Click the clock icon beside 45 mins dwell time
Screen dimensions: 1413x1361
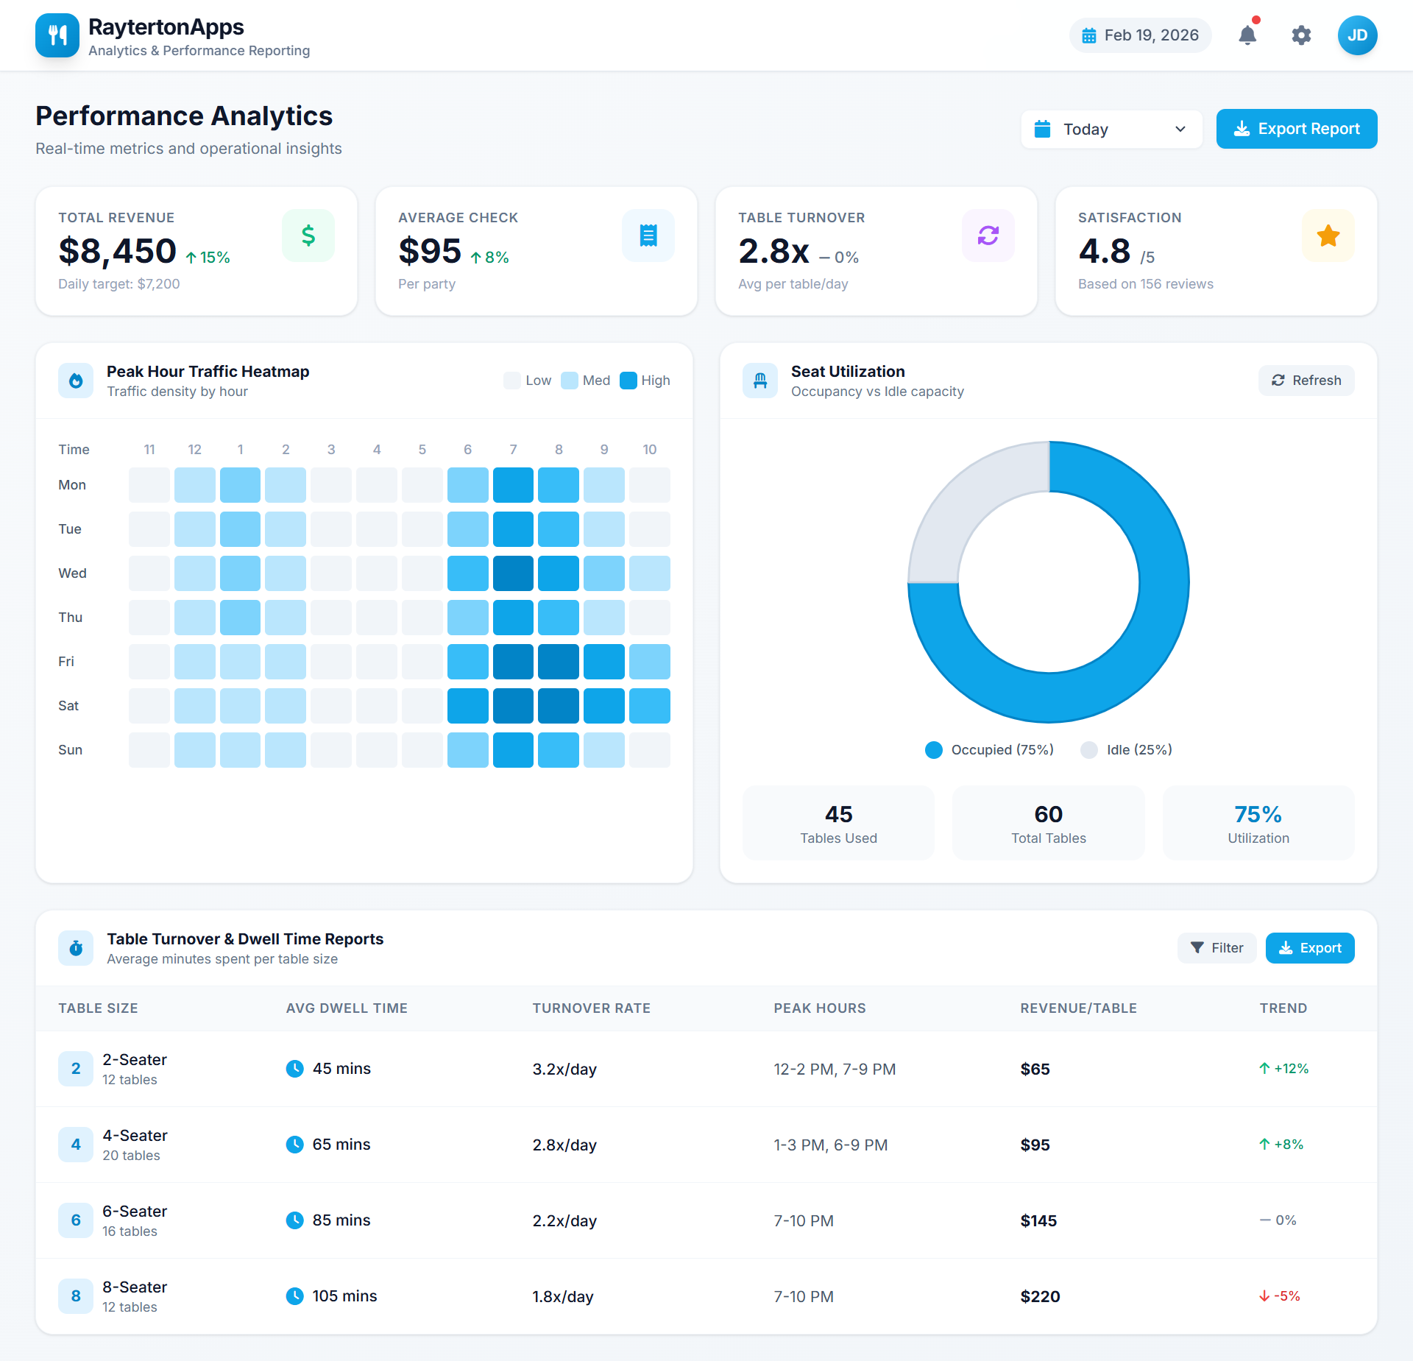point(296,1069)
